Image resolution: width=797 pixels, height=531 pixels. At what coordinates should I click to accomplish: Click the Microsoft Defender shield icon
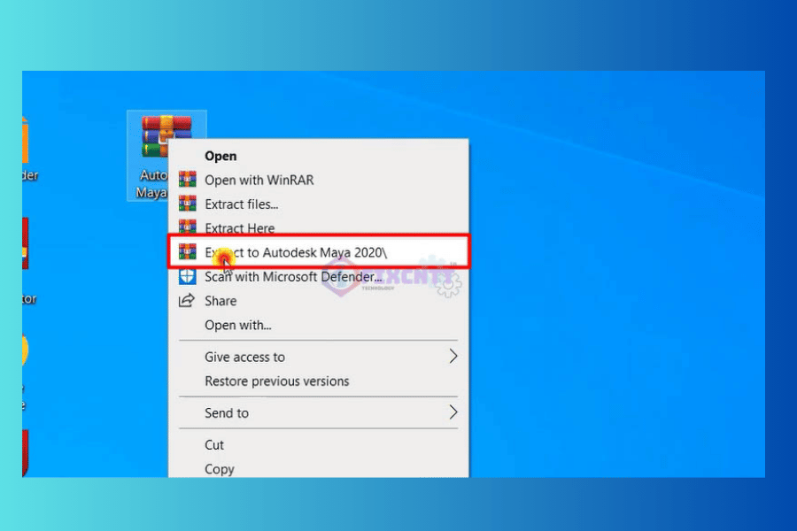[x=187, y=276]
